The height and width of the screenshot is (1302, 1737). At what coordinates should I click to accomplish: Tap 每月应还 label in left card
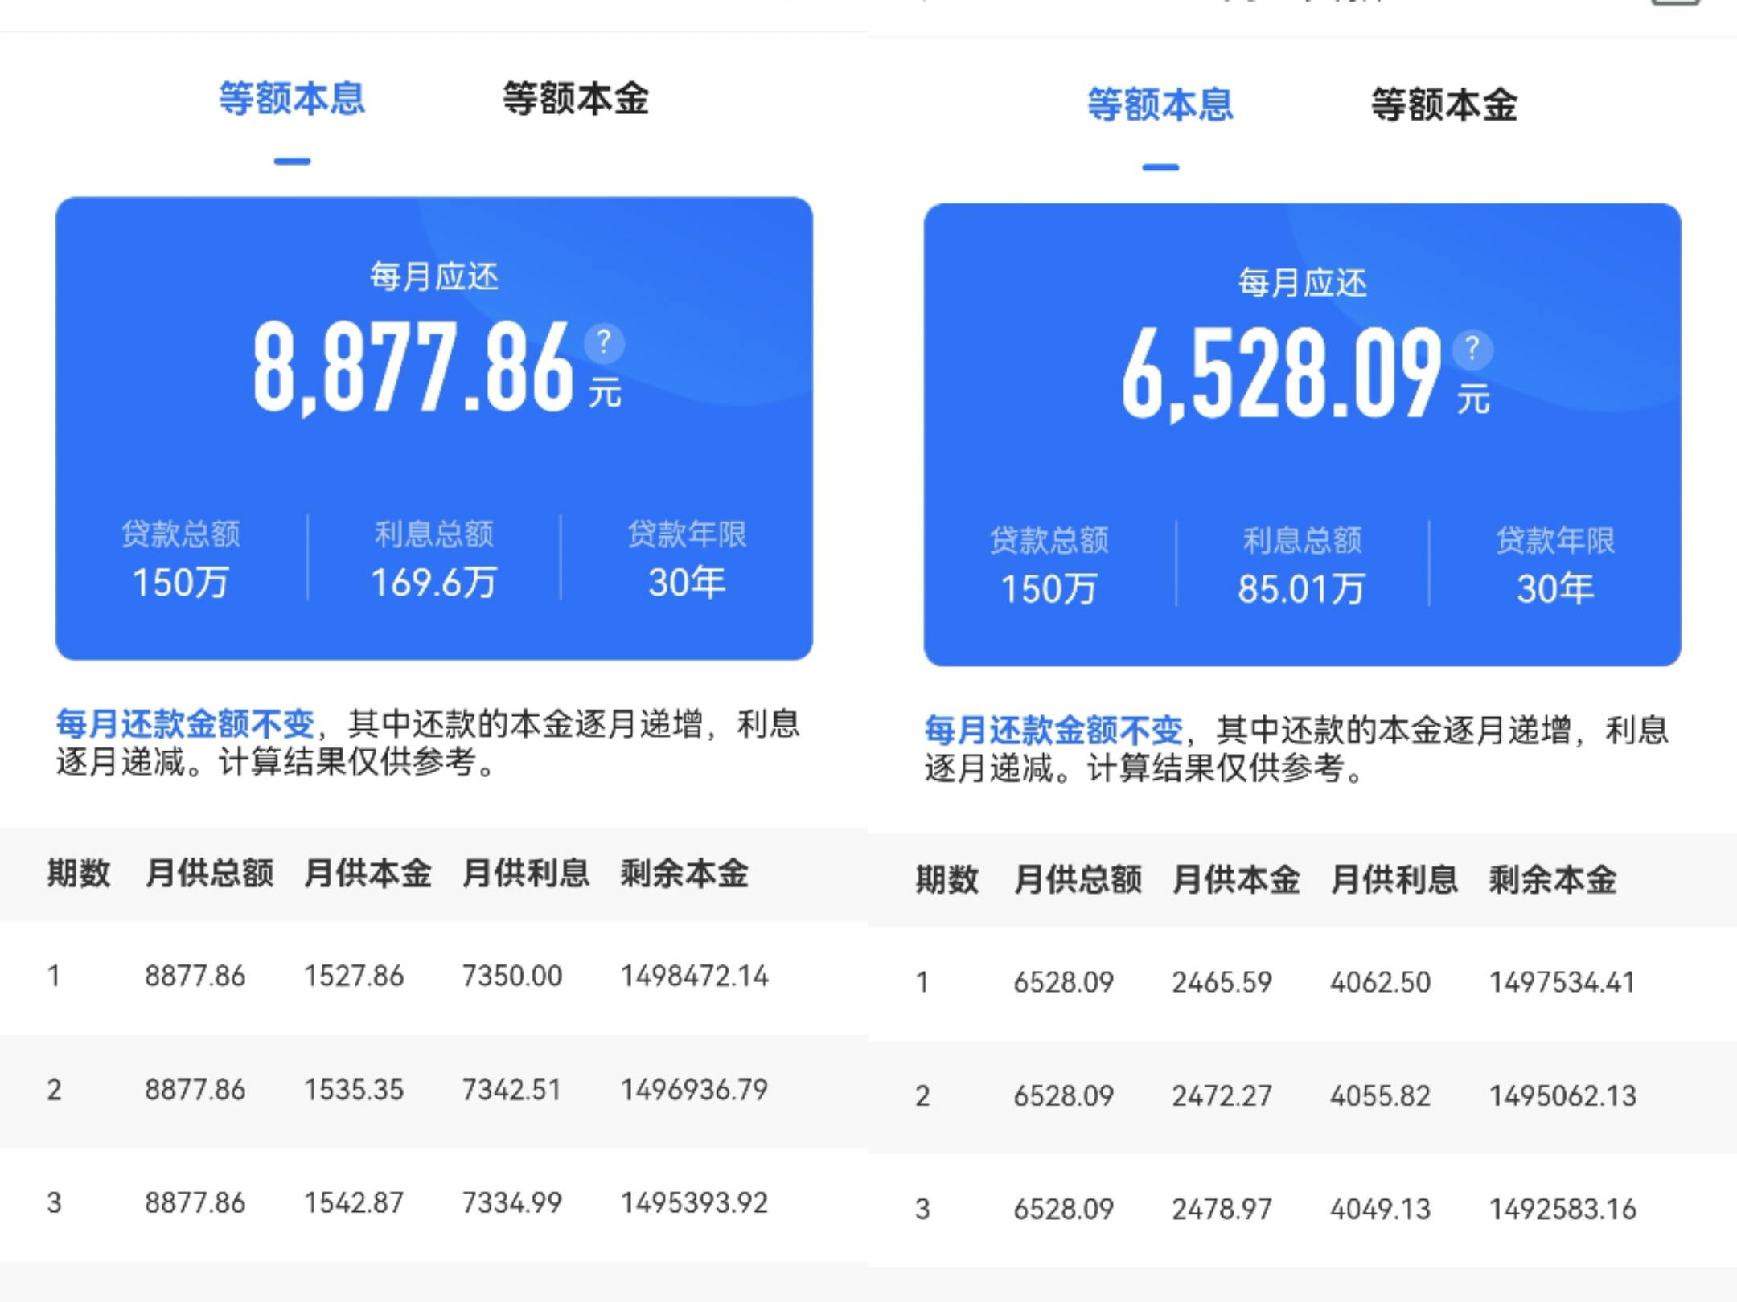click(434, 277)
